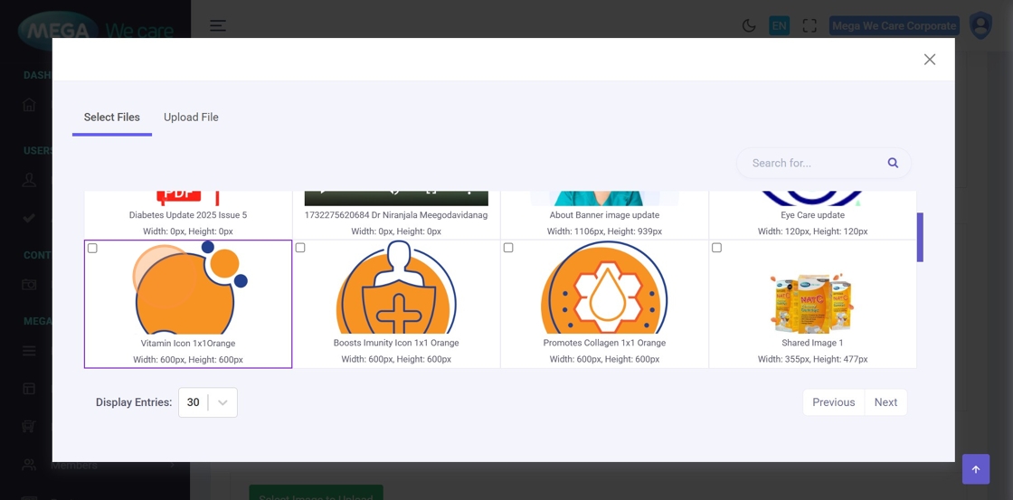Click the file list scrollbar thumb
Viewport: 1013px width, 500px height.
[920, 237]
